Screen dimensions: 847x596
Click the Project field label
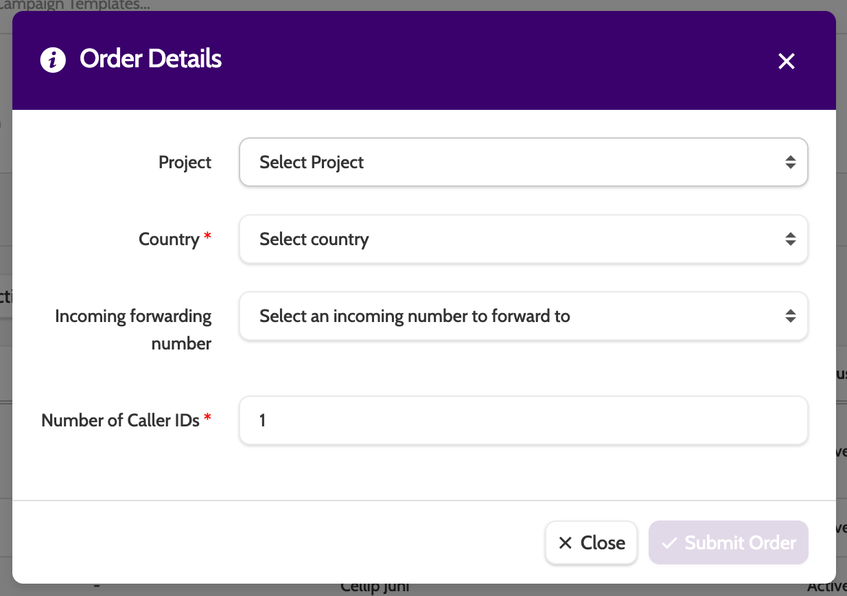coord(185,163)
